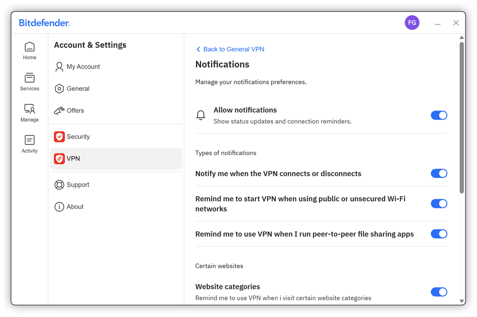
Task: Click the vertical scrollbar thumb
Action: tap(461, 118)
